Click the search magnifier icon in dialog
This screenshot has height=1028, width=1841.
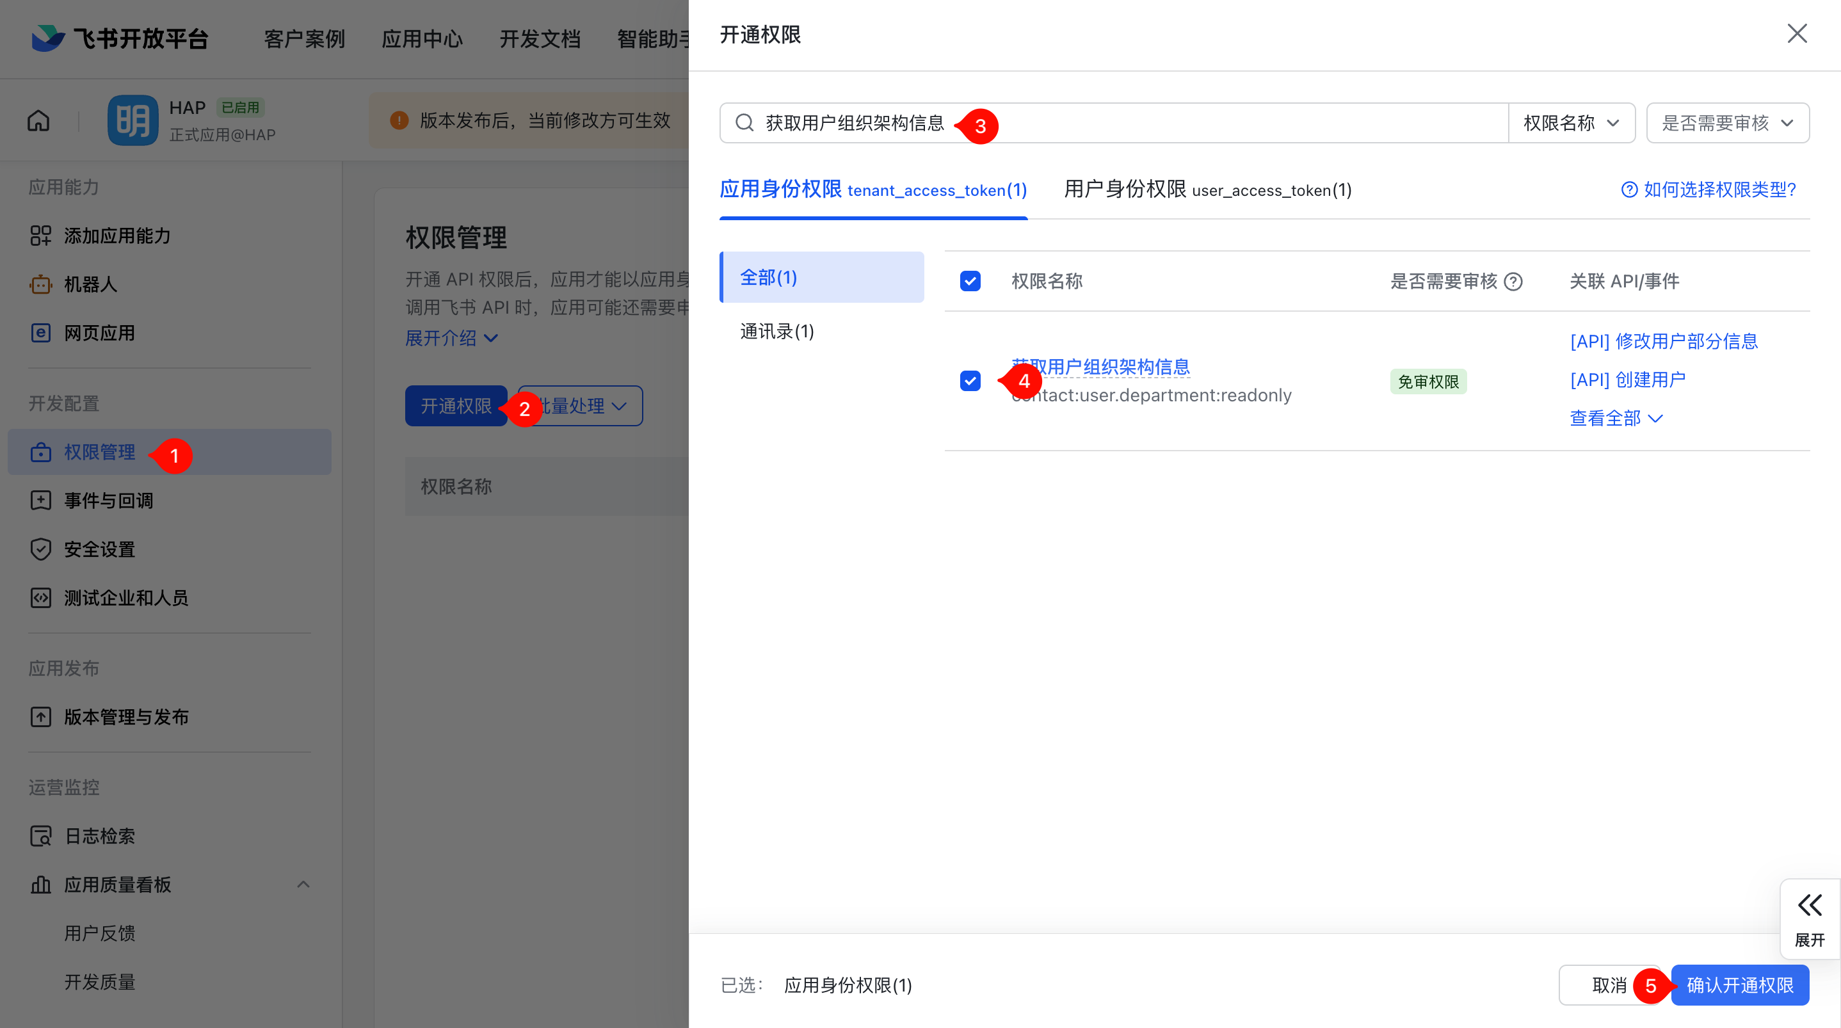pos(744,123)
